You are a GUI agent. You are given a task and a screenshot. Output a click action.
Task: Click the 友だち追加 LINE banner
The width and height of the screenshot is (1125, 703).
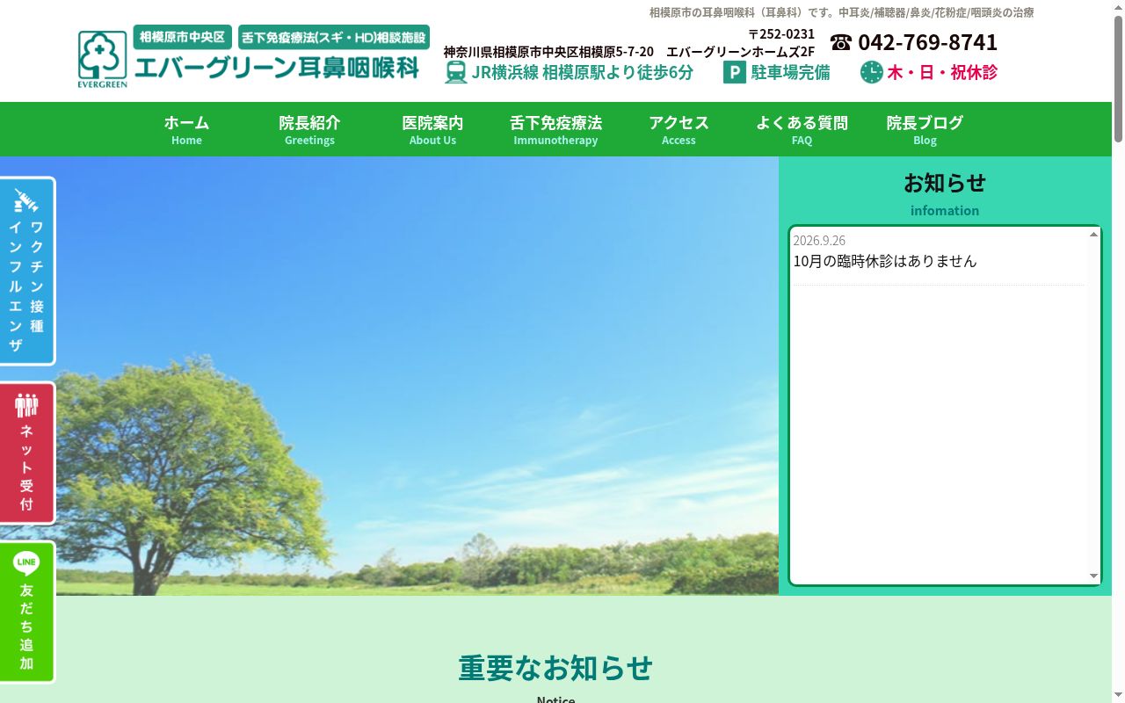[x=27, y=612]
